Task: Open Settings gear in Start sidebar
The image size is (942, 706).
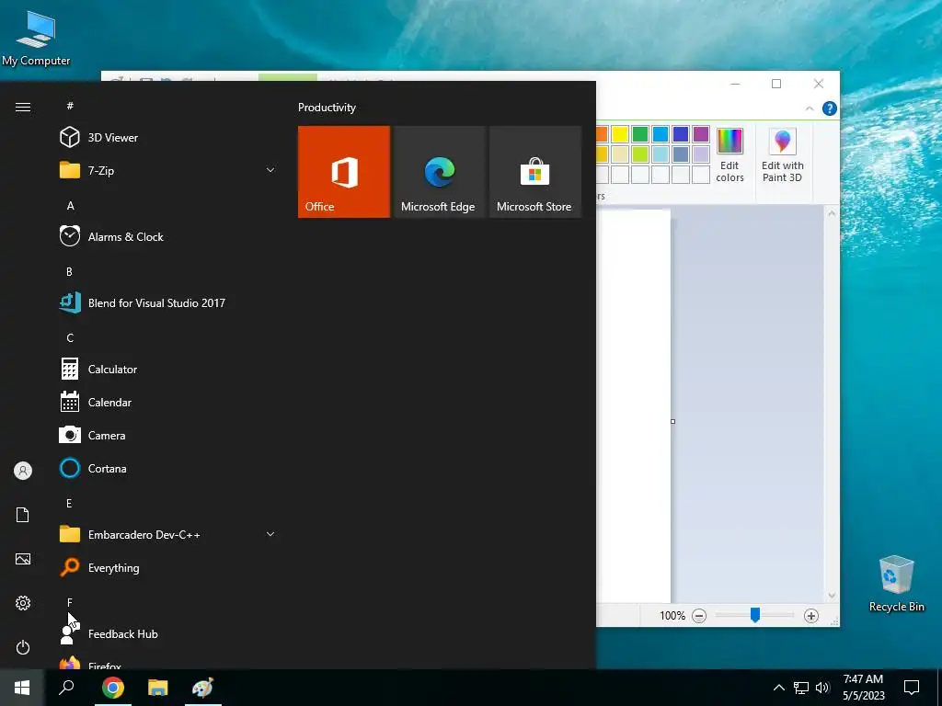Action: pos(23,603)
